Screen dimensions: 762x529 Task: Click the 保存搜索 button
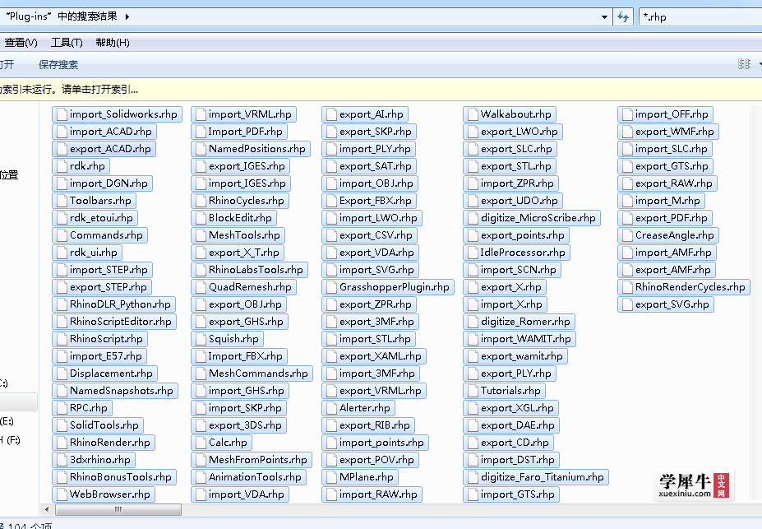[x=58, y=65]
